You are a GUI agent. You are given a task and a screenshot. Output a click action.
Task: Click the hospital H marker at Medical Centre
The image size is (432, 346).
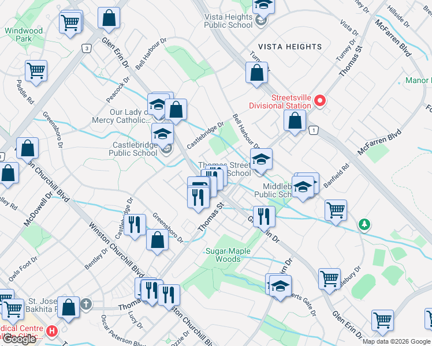52,330
